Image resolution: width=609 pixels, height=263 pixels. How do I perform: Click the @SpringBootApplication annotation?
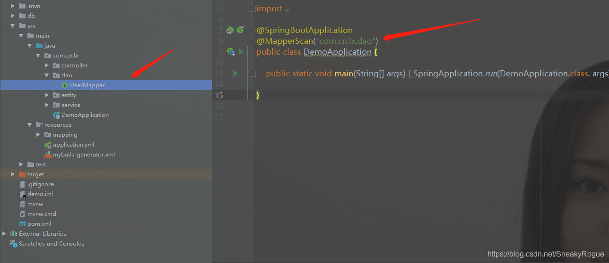(304, 30)
